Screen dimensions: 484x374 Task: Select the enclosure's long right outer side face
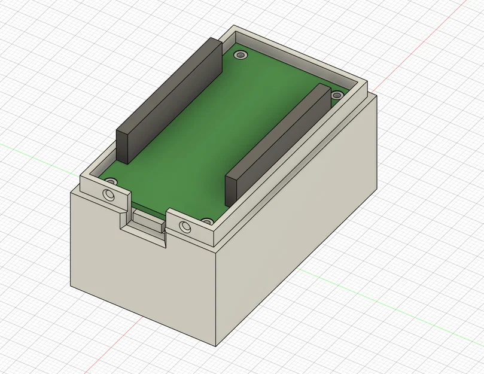[296, 223]
